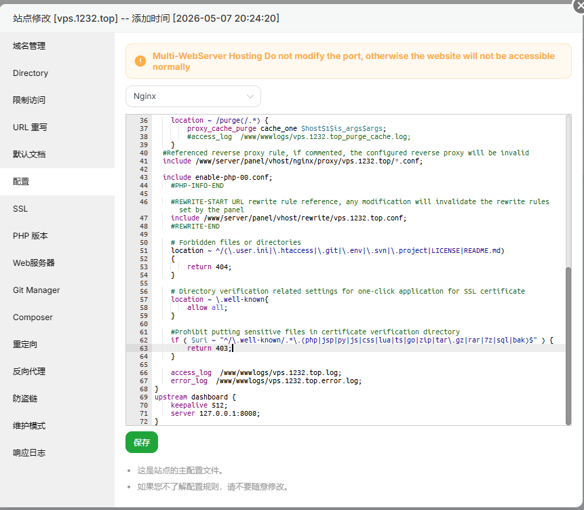Open the SSL tab
This screenshot has width=584, height=510.
click(x=20, y=209)
